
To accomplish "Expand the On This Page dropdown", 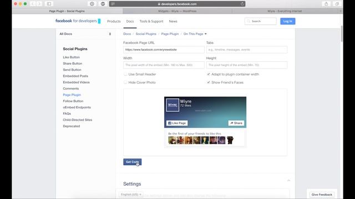I will [195, 34].
